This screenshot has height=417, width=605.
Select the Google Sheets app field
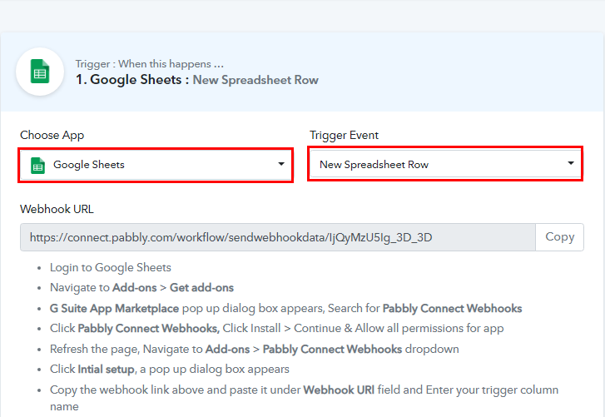pyautogui.click(x=156, y=165)
